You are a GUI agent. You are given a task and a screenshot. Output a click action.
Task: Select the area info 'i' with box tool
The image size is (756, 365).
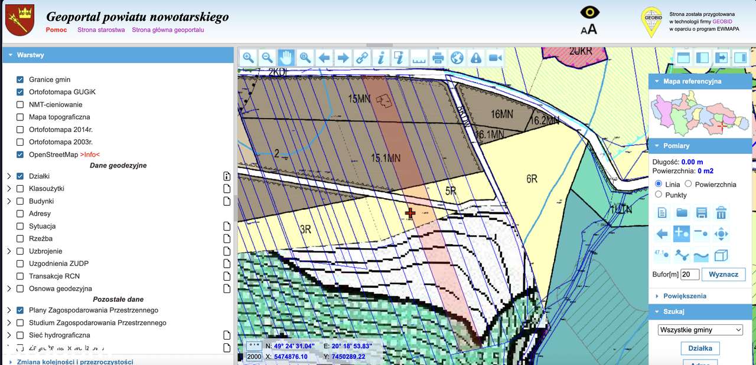coord(400,58)
